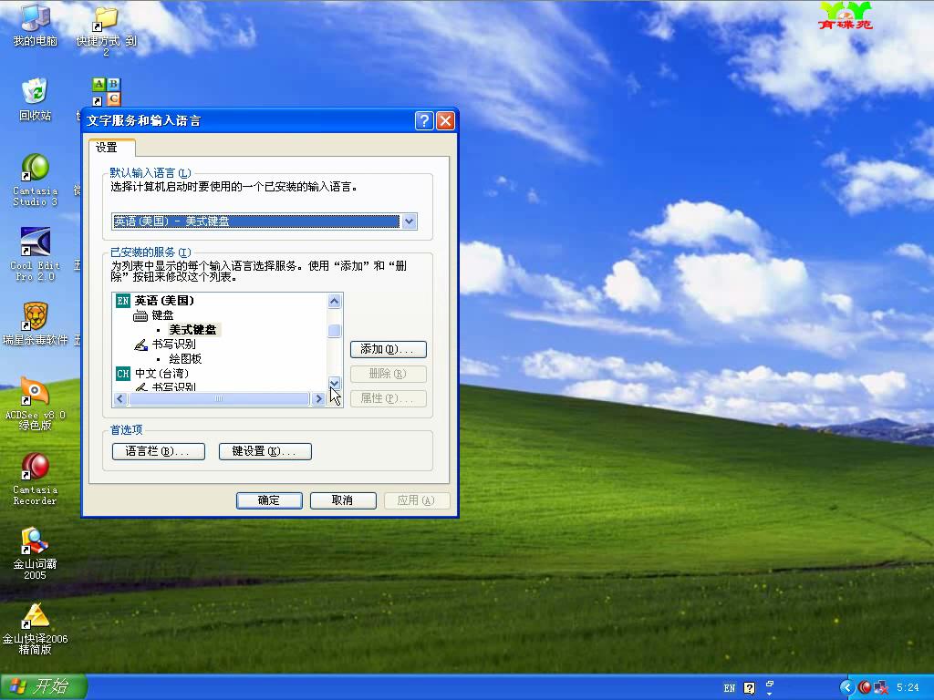Select the Camtasia Recorder desktop icon
The image size is (934, 700).
pos(36,479)
